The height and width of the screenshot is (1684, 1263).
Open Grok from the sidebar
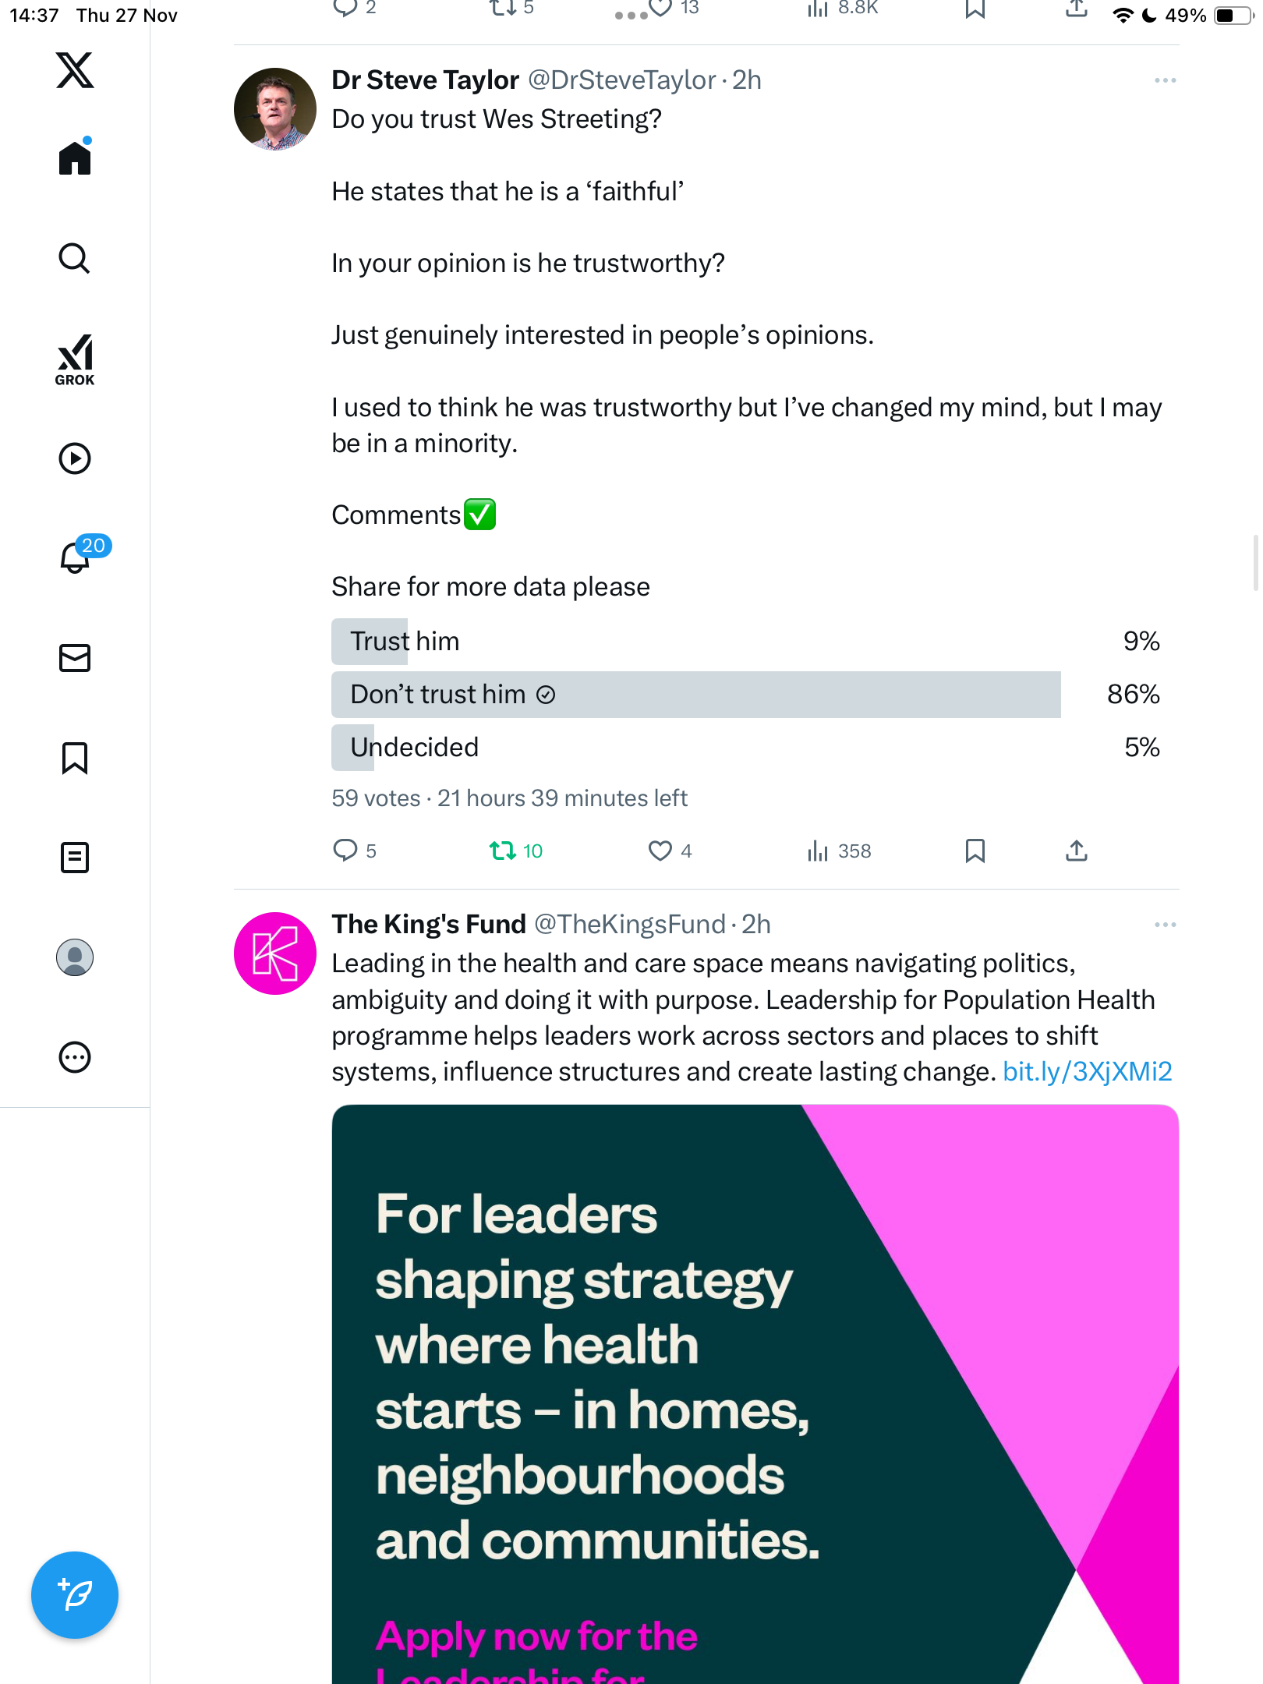(x=75, y=359)
